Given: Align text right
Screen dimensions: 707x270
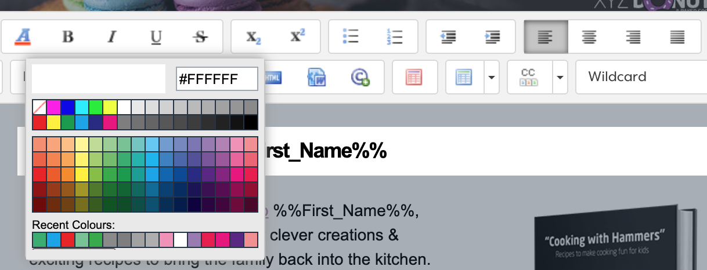Looking at the screenshot, I should tap(633, 38).
